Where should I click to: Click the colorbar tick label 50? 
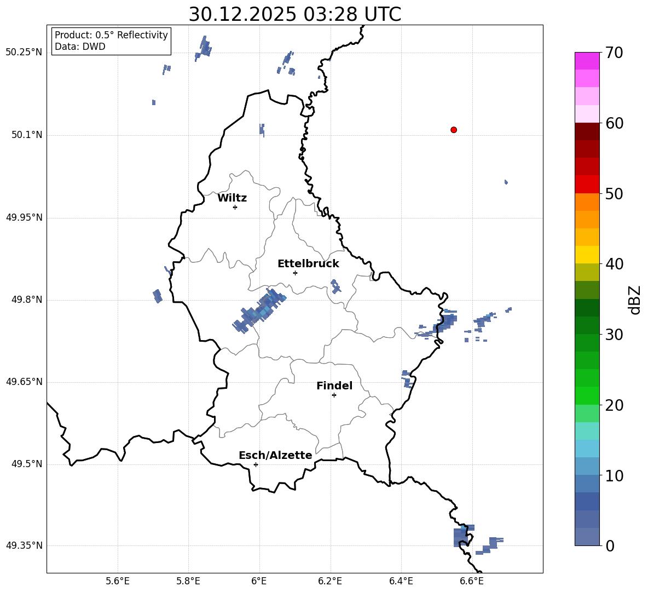pos(614,193)
